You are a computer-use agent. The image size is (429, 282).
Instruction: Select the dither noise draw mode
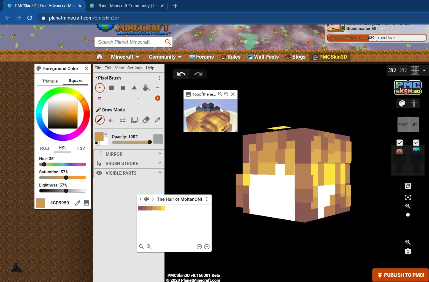click(111, 120)
